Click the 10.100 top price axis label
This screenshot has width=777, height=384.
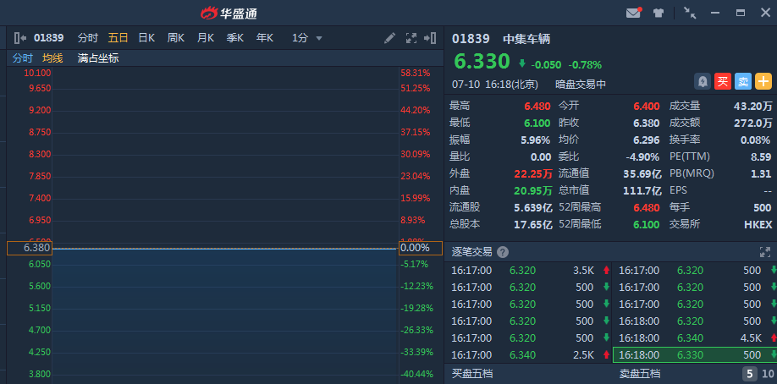coord(37,73)
